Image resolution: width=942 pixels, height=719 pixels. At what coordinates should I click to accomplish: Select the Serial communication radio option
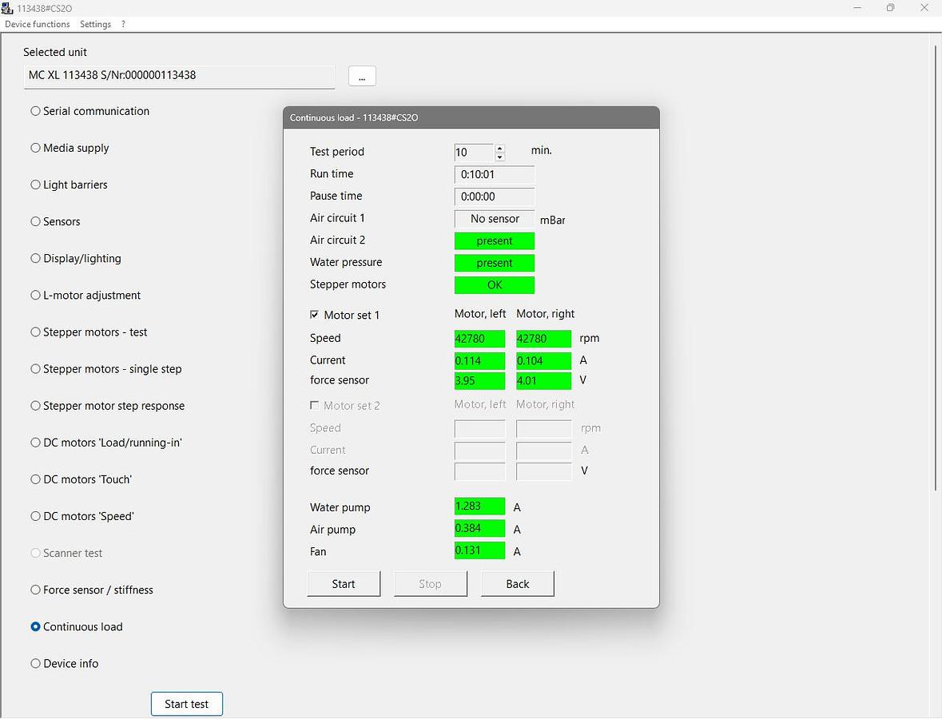pos(35,111)
